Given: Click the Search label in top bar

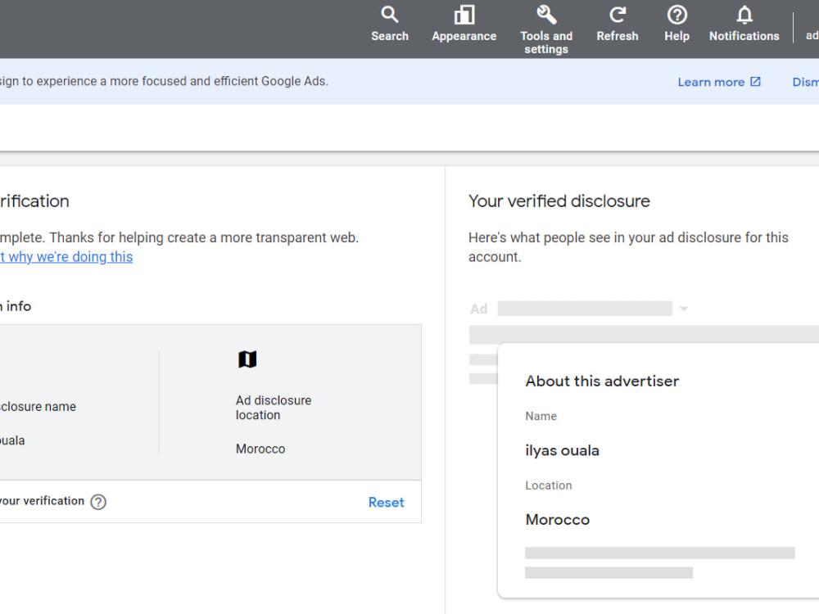Looking at the screenshot, I should click(390, 36).
